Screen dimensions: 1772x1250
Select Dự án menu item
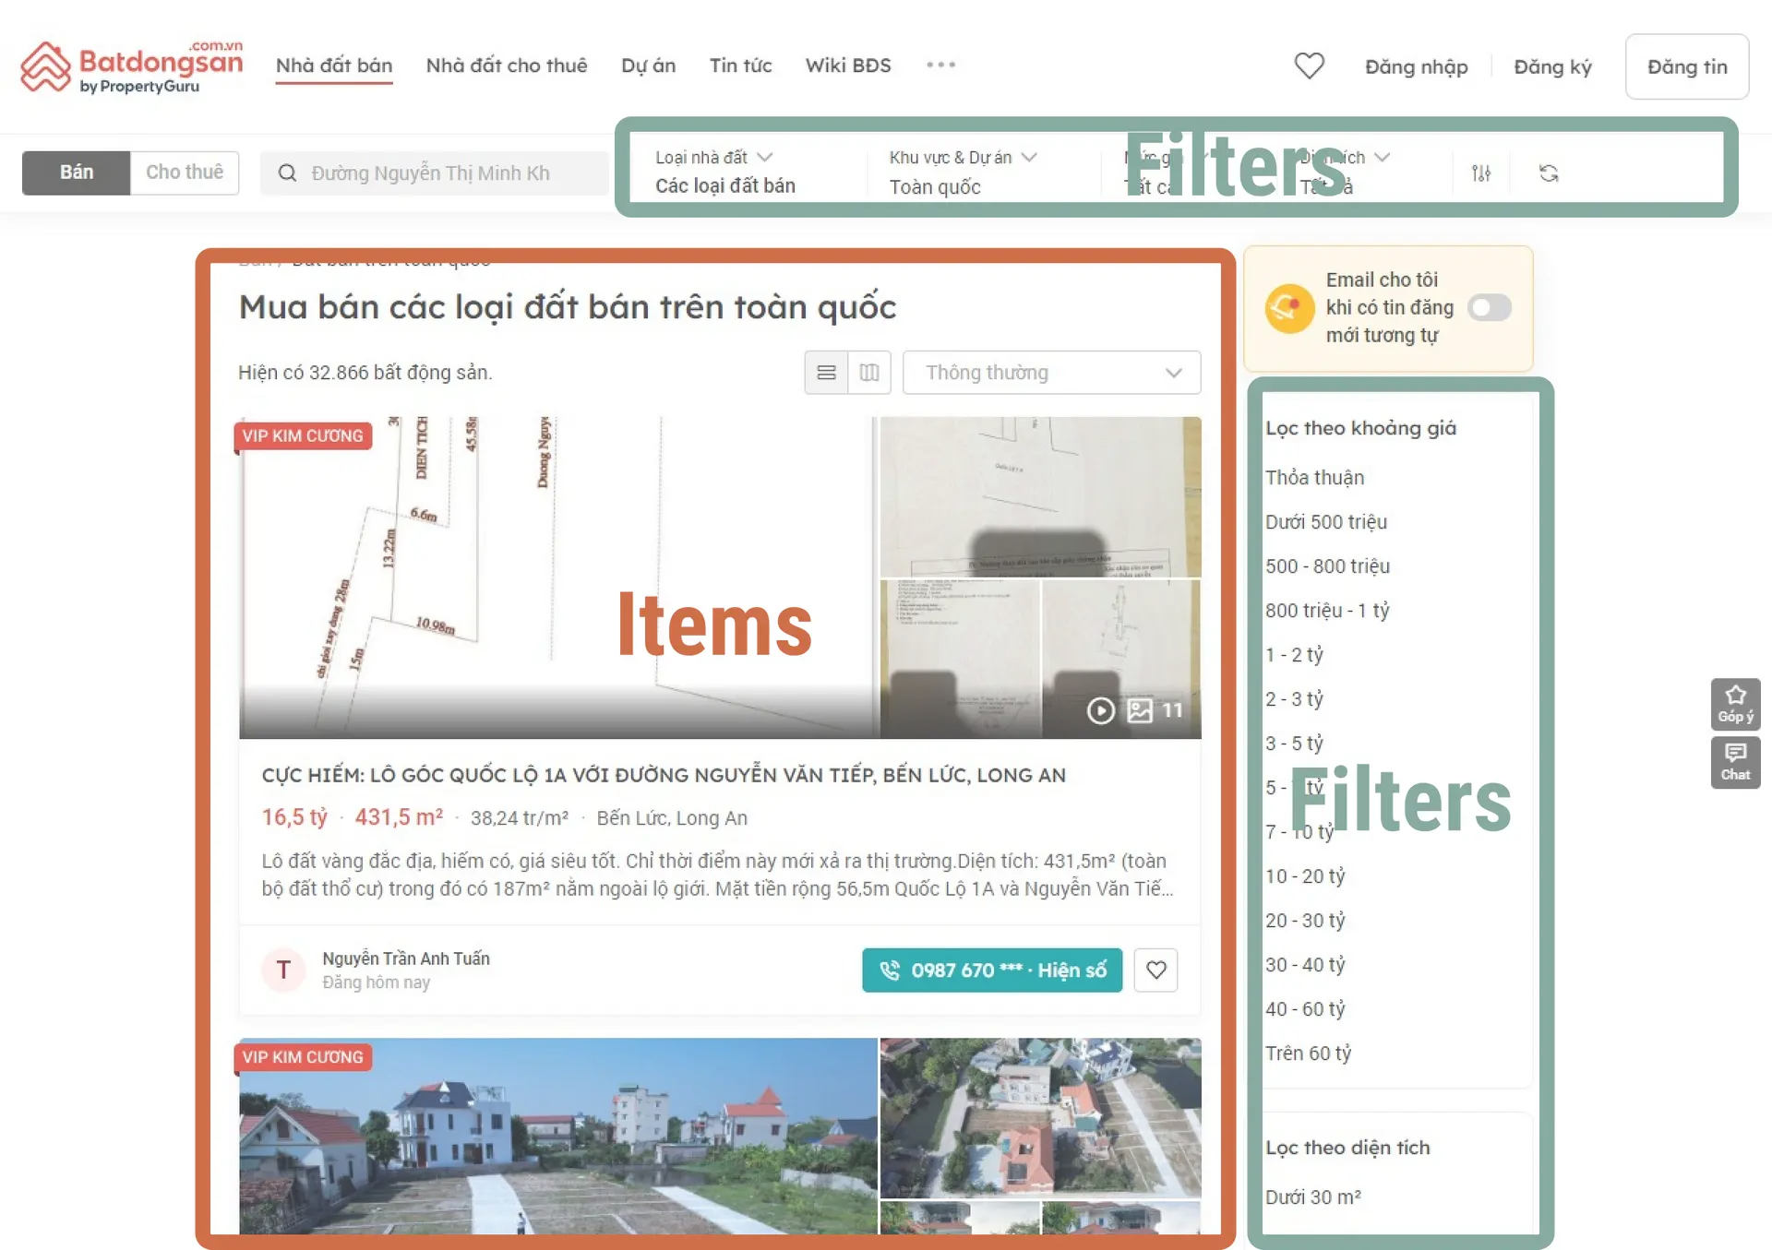pos(646,65)
